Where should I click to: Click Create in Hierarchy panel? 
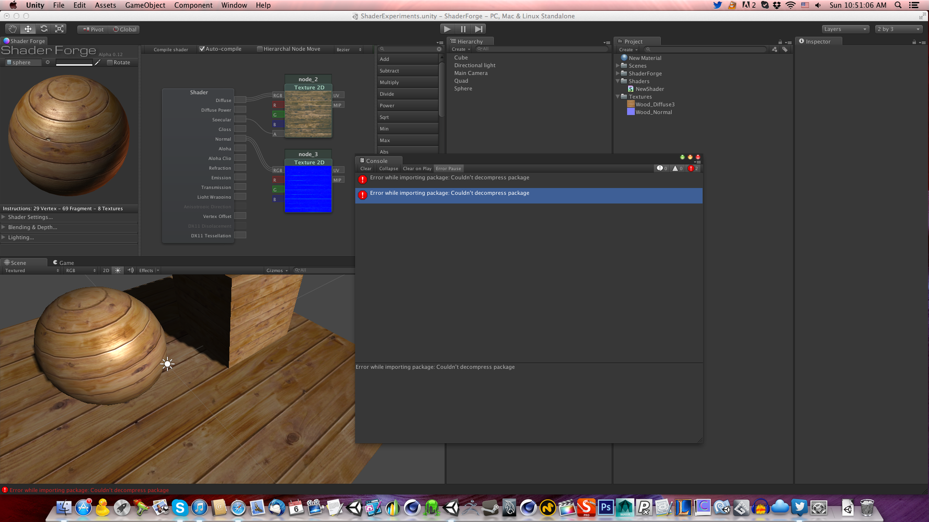[x=461, y=50]
